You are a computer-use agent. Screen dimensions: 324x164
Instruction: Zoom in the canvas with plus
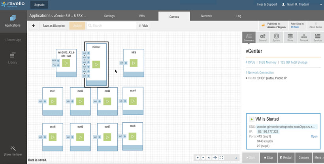[x=198, y=158]
